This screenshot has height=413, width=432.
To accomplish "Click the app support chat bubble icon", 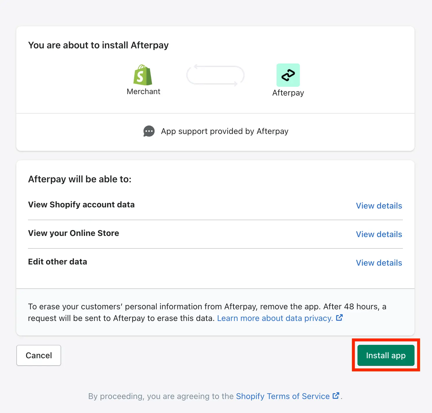I will 149,131.
